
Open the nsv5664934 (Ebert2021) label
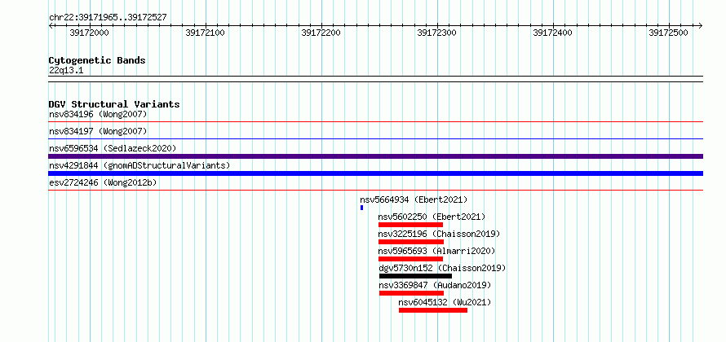(414, 199)
